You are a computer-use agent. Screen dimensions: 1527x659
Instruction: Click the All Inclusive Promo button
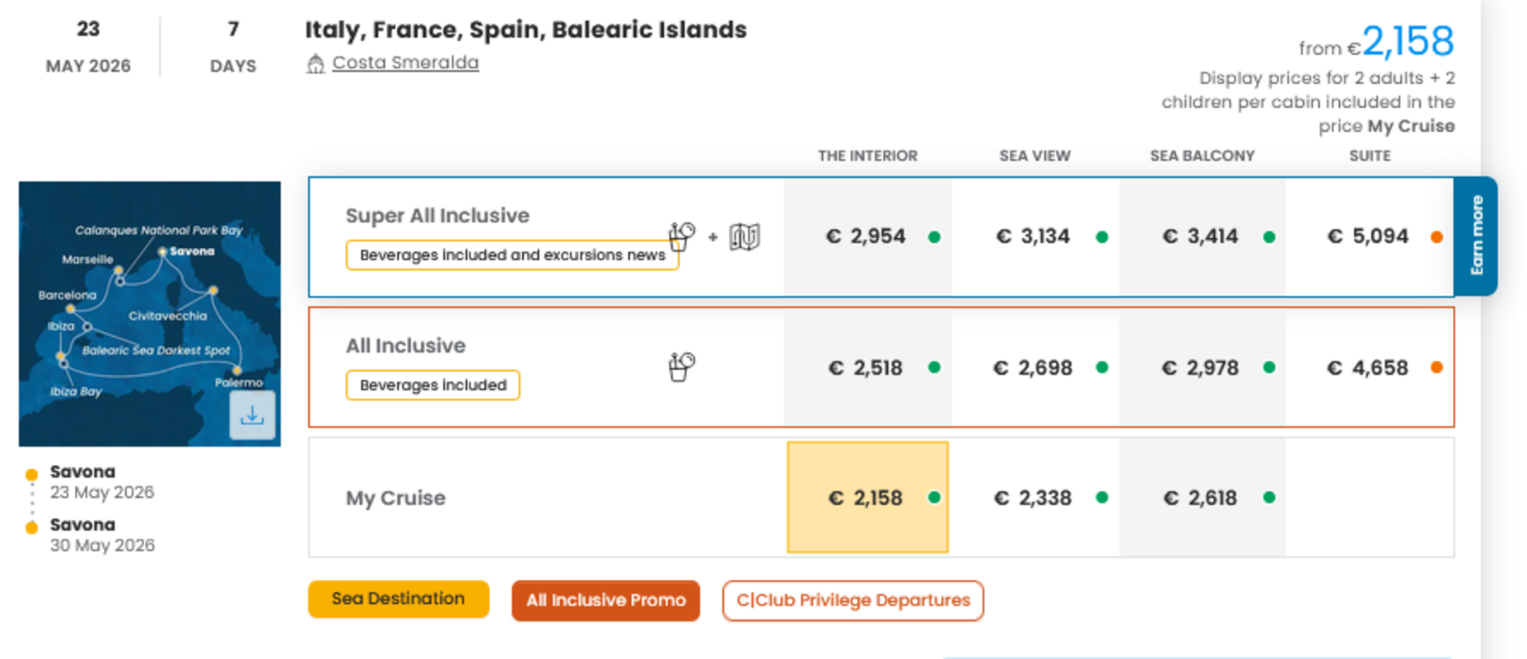tap(605, 601)
